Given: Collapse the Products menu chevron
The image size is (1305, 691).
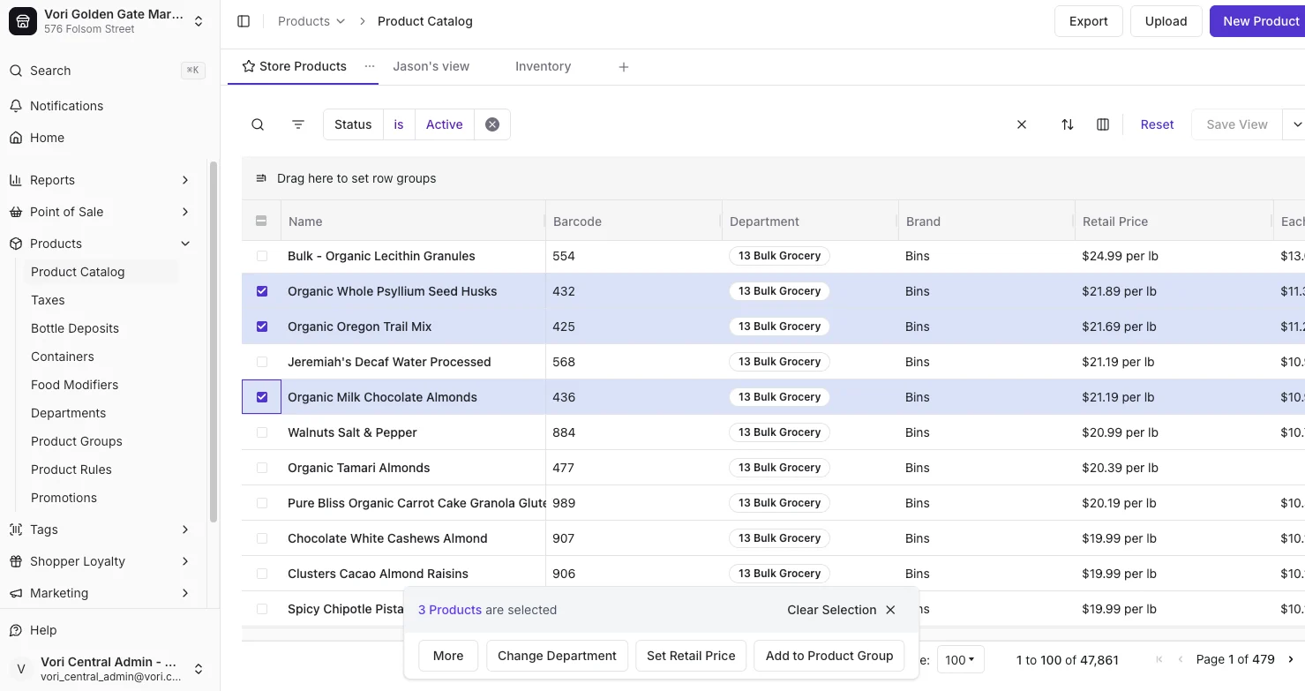Looking at the screenshot, I should coord(185,244).
